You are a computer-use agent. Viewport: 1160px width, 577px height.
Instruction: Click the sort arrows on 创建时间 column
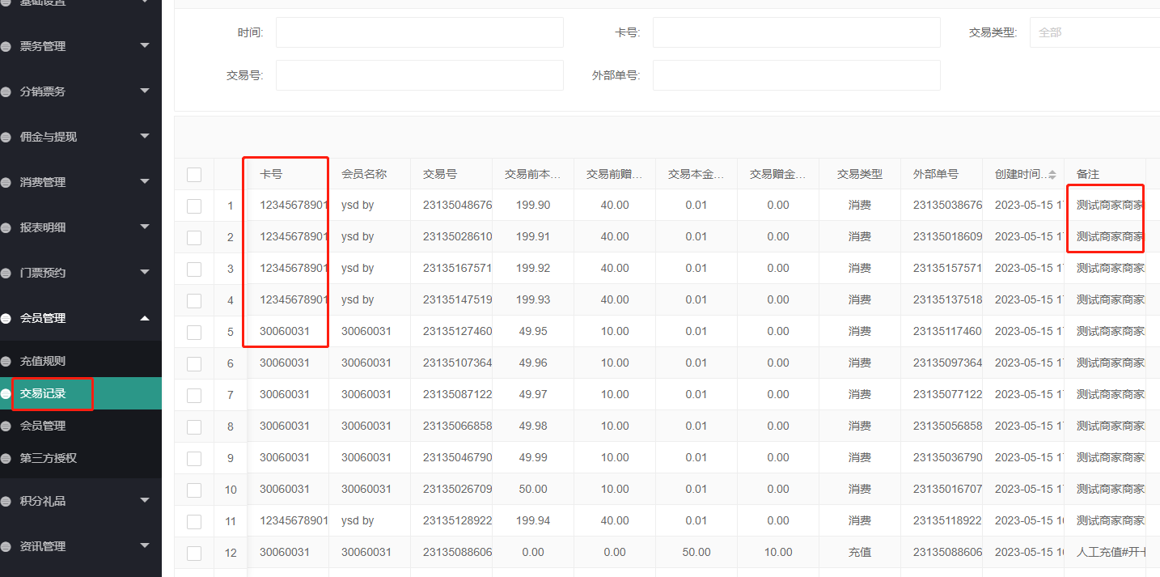coord(1052,175)
